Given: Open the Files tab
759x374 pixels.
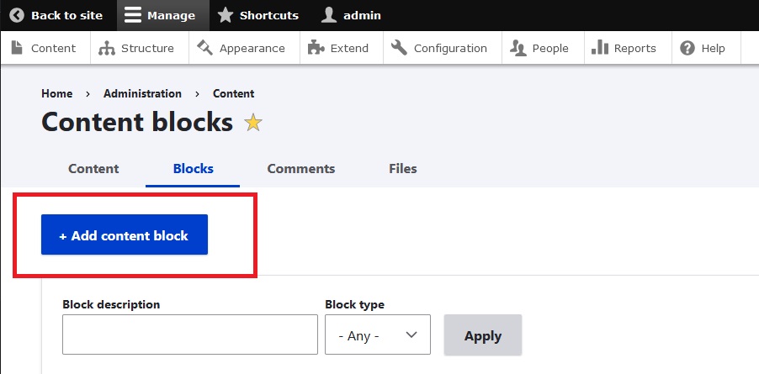Looking at the screenshot, I should [x=403, y=169].
